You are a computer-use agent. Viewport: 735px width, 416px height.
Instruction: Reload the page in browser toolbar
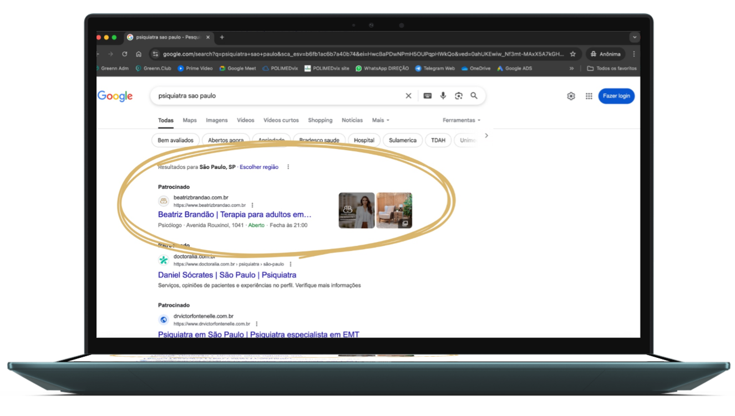click(x=124, y=54)
